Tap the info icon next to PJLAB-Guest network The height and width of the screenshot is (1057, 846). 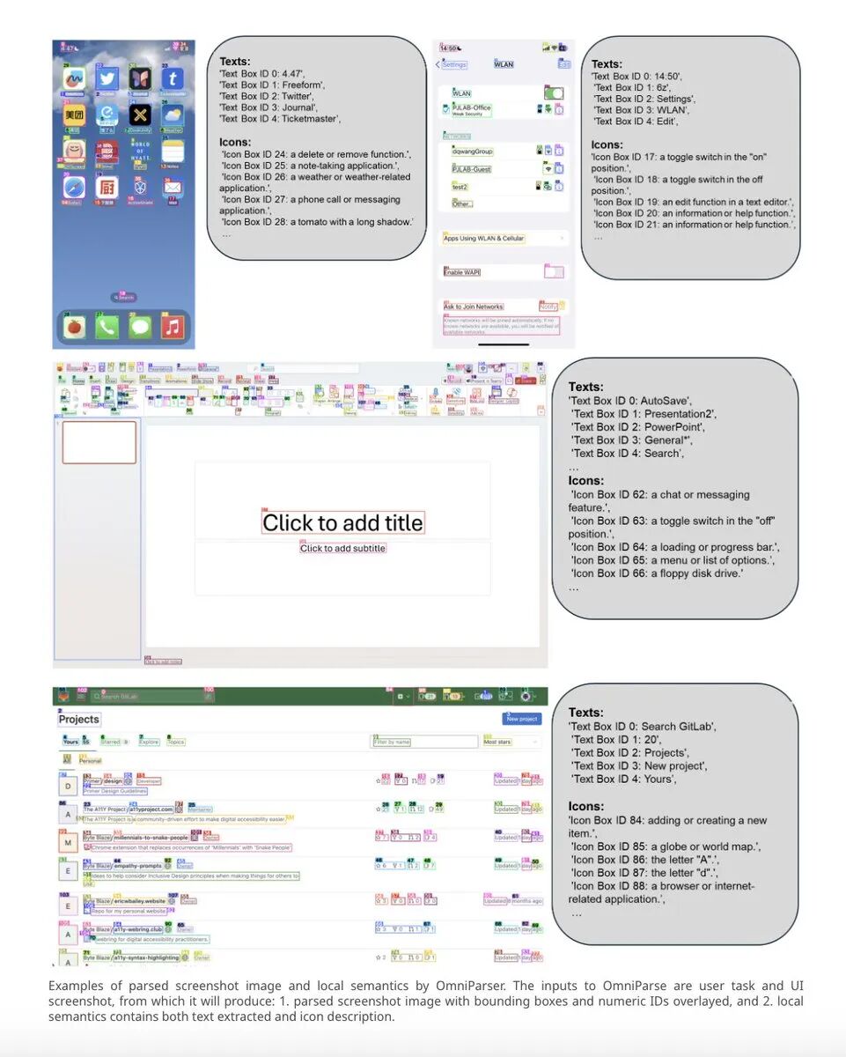pyautogui.click(x=558, y=168)
